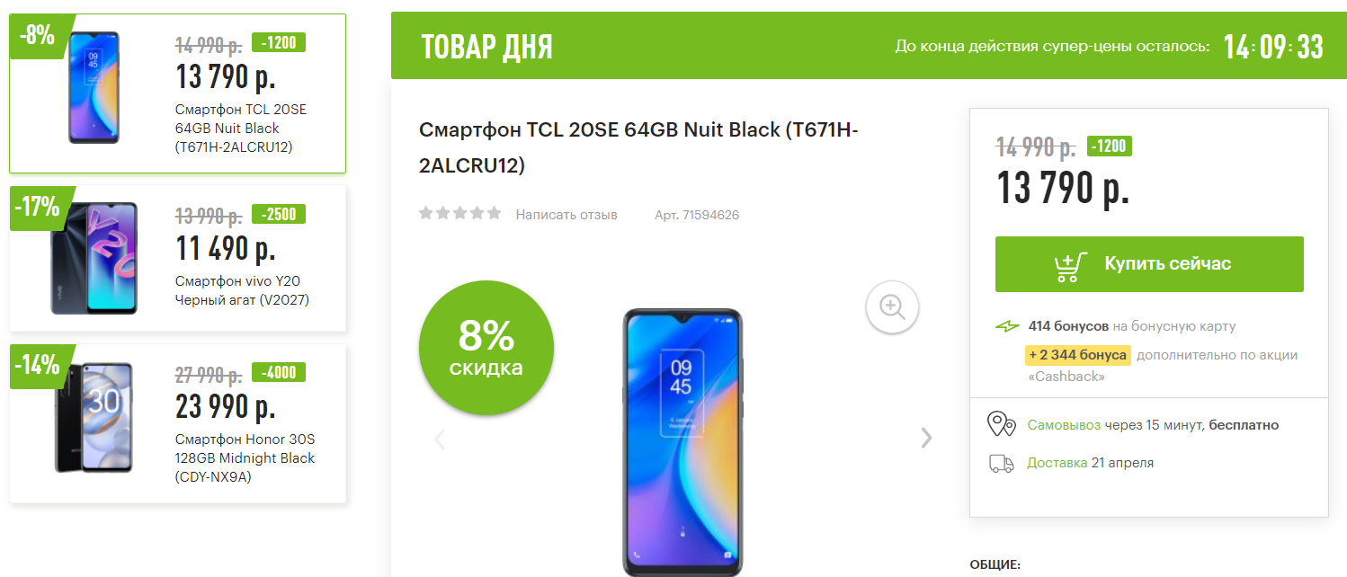Click the main TCL phone product image
This screenshot has height=577, width=1347.
coord(683,442)
